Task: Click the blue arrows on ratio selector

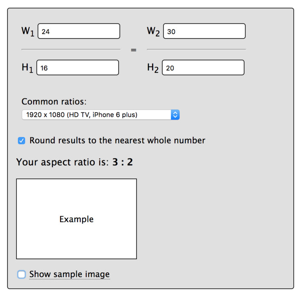Action: (175, 115)
